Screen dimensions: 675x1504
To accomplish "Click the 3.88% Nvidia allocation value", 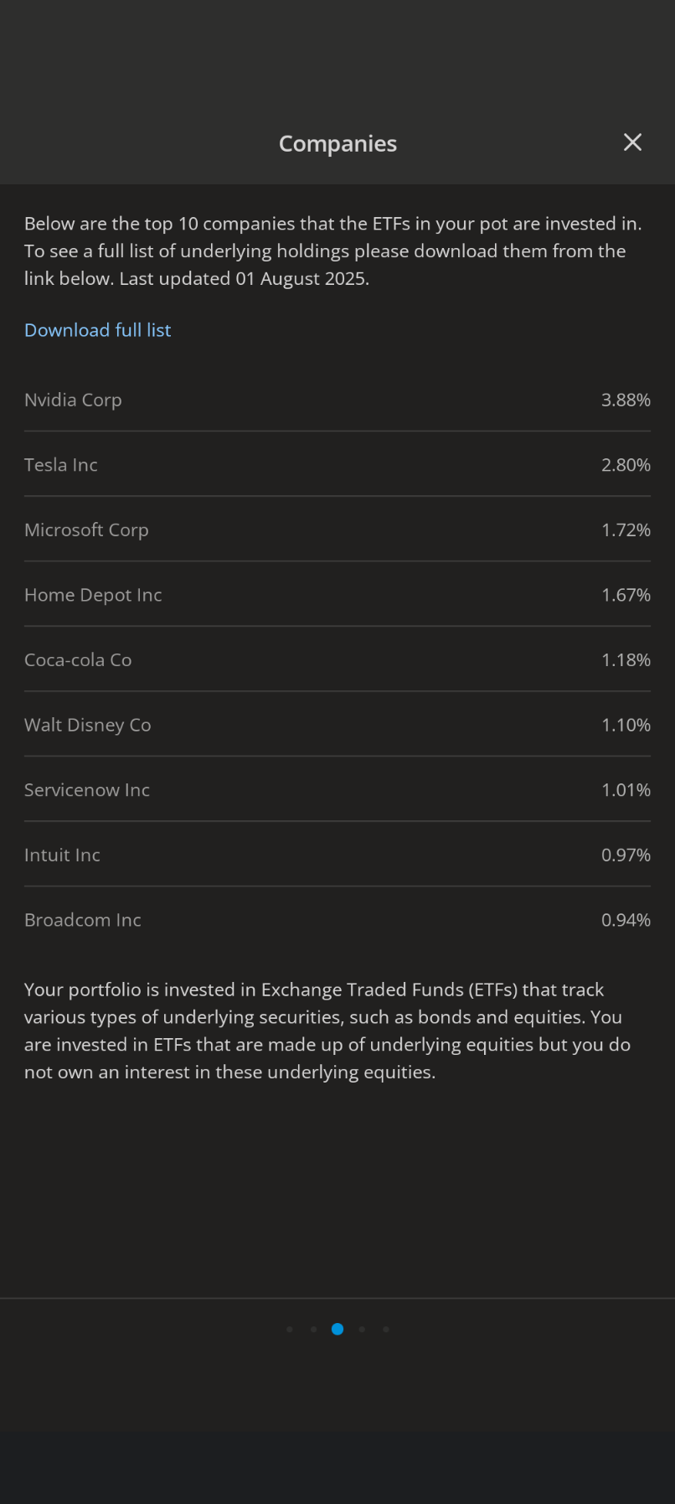I will (626, 400).
